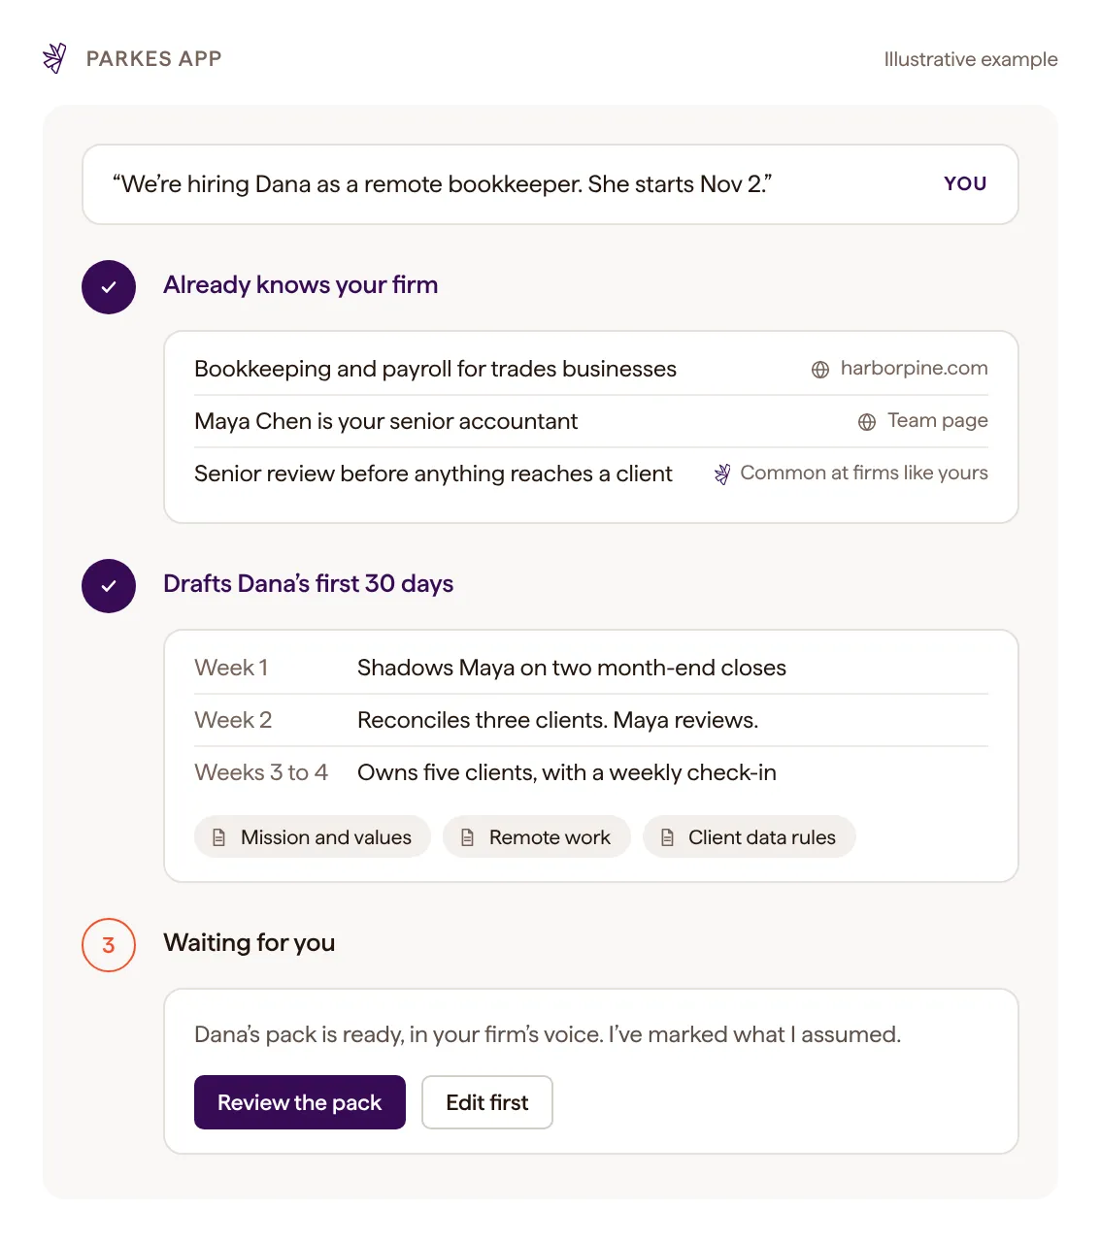Click the document icon in Client data rules
This screenshot has height=1242, width=1101.
click(x=667, y=837)
